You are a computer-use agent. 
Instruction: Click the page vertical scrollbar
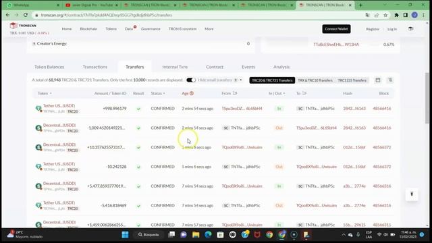pos(427,98)
